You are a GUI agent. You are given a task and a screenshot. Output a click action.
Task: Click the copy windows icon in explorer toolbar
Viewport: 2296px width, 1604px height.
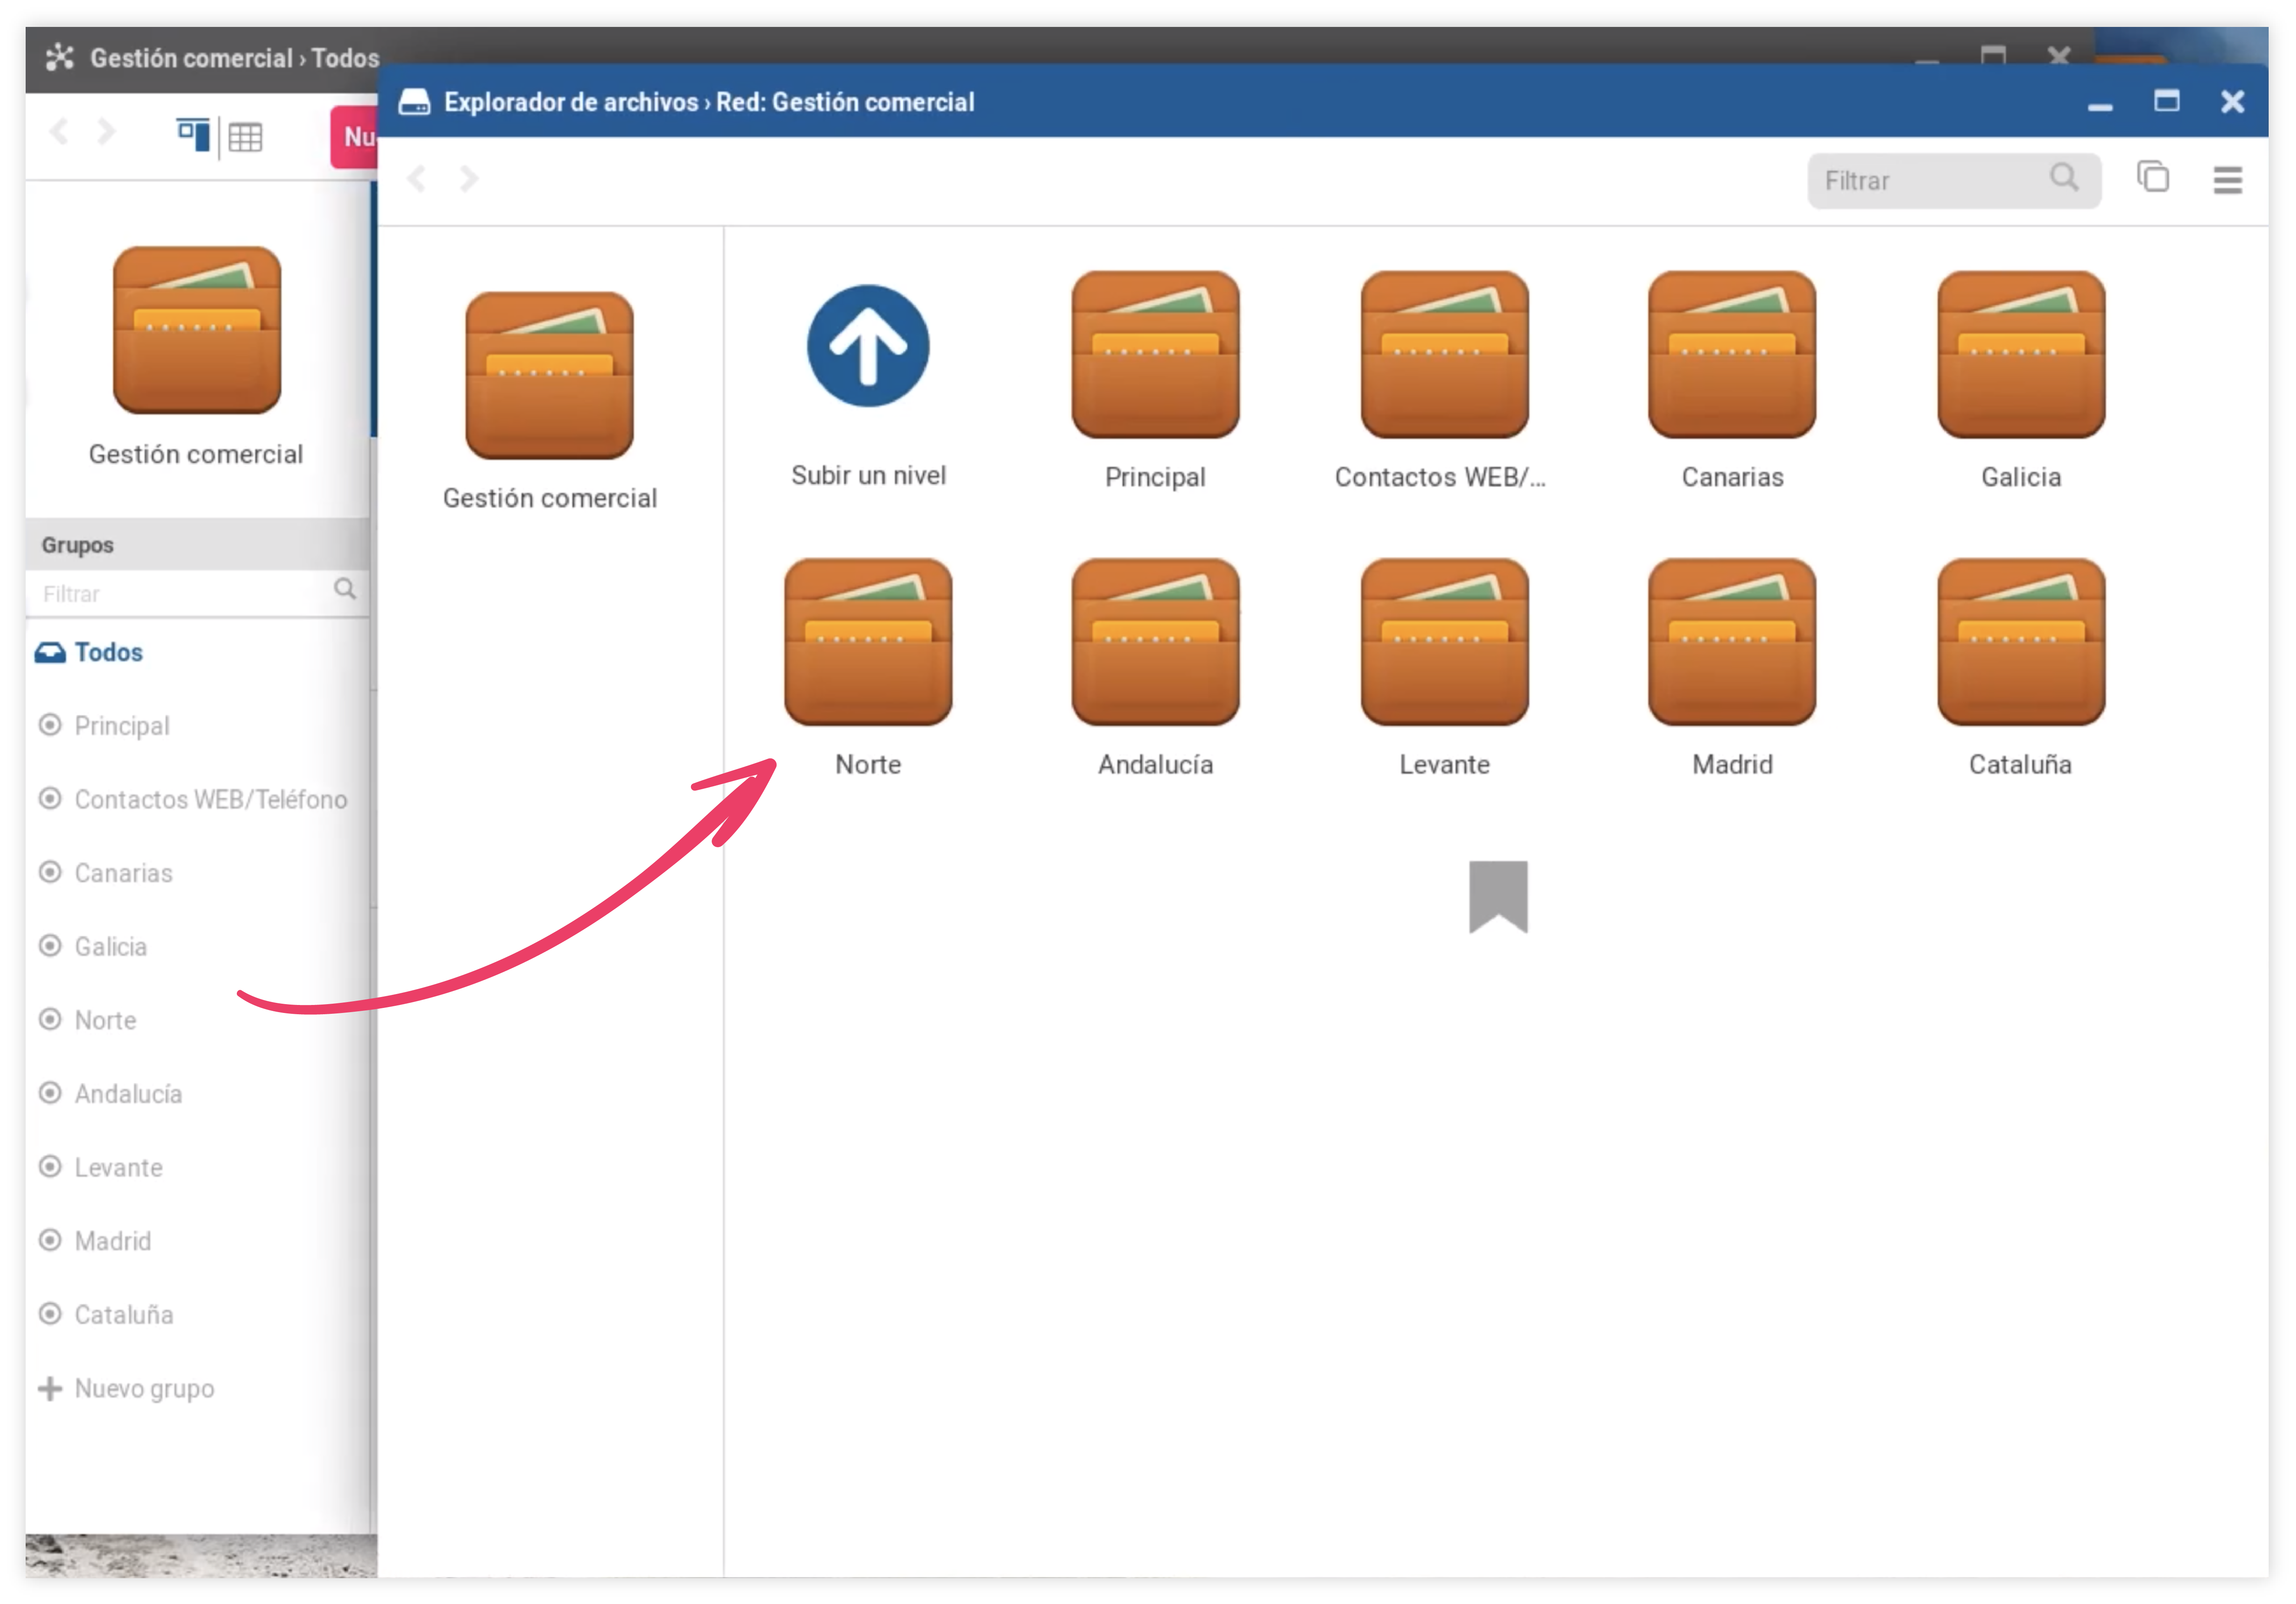[2152, 177]
